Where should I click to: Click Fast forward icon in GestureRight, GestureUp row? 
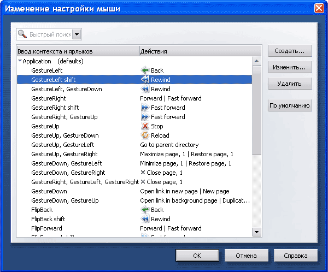coord(145,117)
